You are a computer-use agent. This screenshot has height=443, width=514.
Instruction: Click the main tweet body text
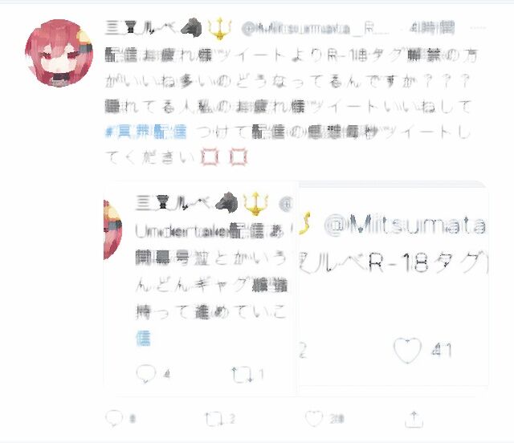(x=290, y=107)
